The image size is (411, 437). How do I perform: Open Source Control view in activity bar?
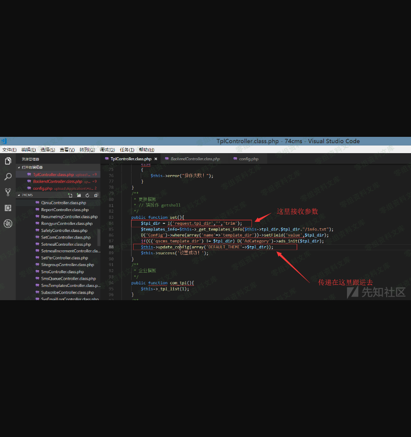(x=8, y=192)
